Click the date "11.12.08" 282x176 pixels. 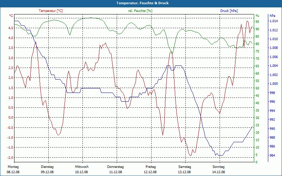[x=116, y=172]
